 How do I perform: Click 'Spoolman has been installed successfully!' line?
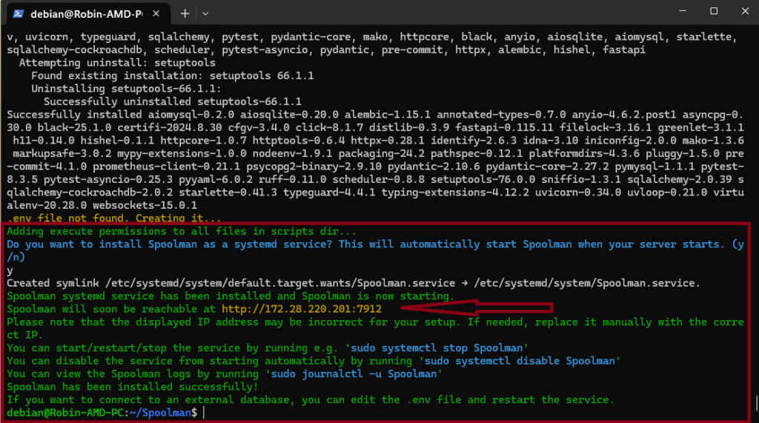133,387
